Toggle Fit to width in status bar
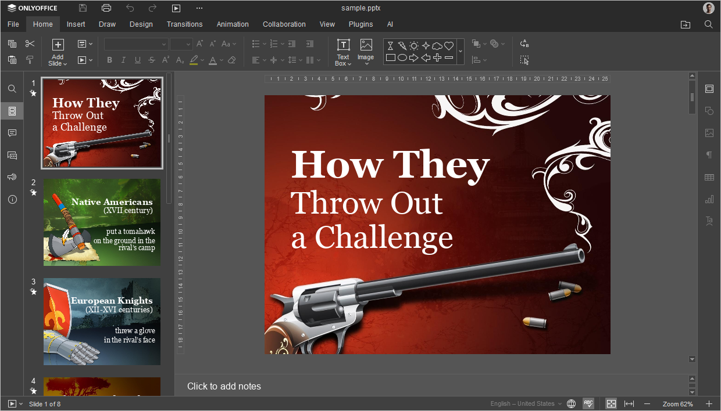 coord(629,403)
